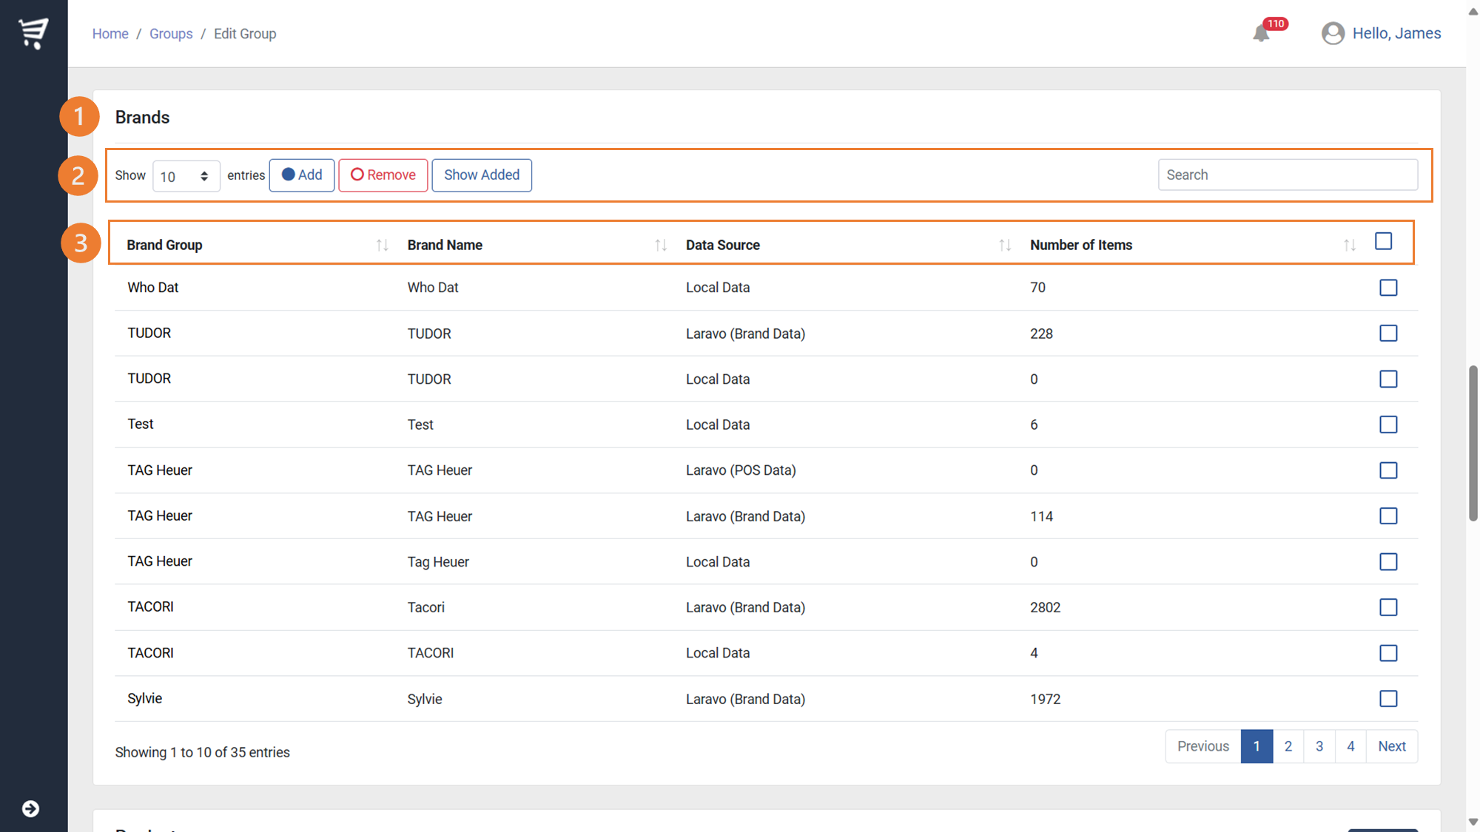The width and height of the screenshot is (1480, 832).
Task: Click the scrollbar up arrow
Action: click(1473, 10)
